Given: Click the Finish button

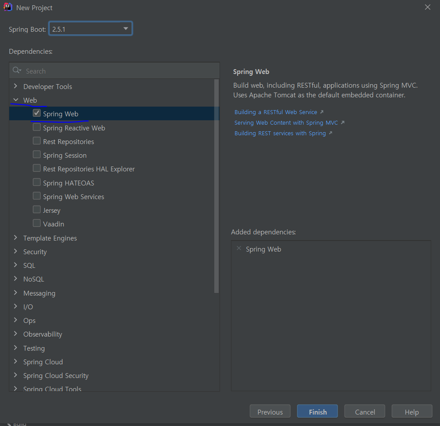Looking at the screenshot, I should click(317, 411).
